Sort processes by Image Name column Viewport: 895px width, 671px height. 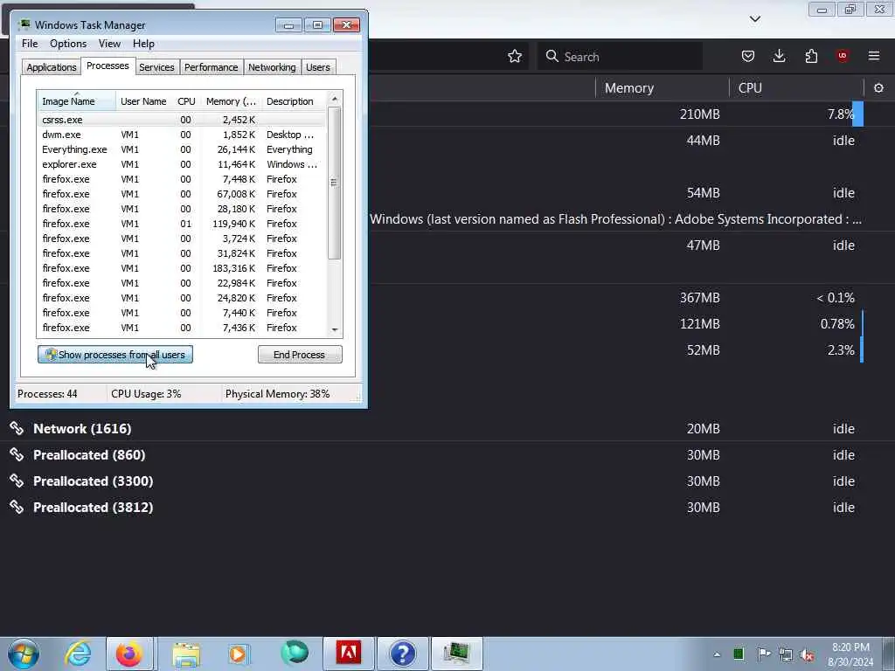pyautogui.click(x=76, y=101)
